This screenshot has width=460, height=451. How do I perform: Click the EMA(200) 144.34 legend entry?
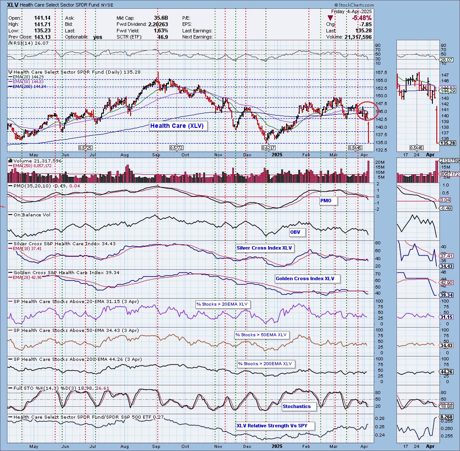tap(27, 87)
